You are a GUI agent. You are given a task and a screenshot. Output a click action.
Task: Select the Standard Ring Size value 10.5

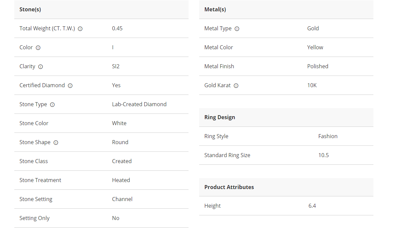pyautogui.click(x=324, y=155)
